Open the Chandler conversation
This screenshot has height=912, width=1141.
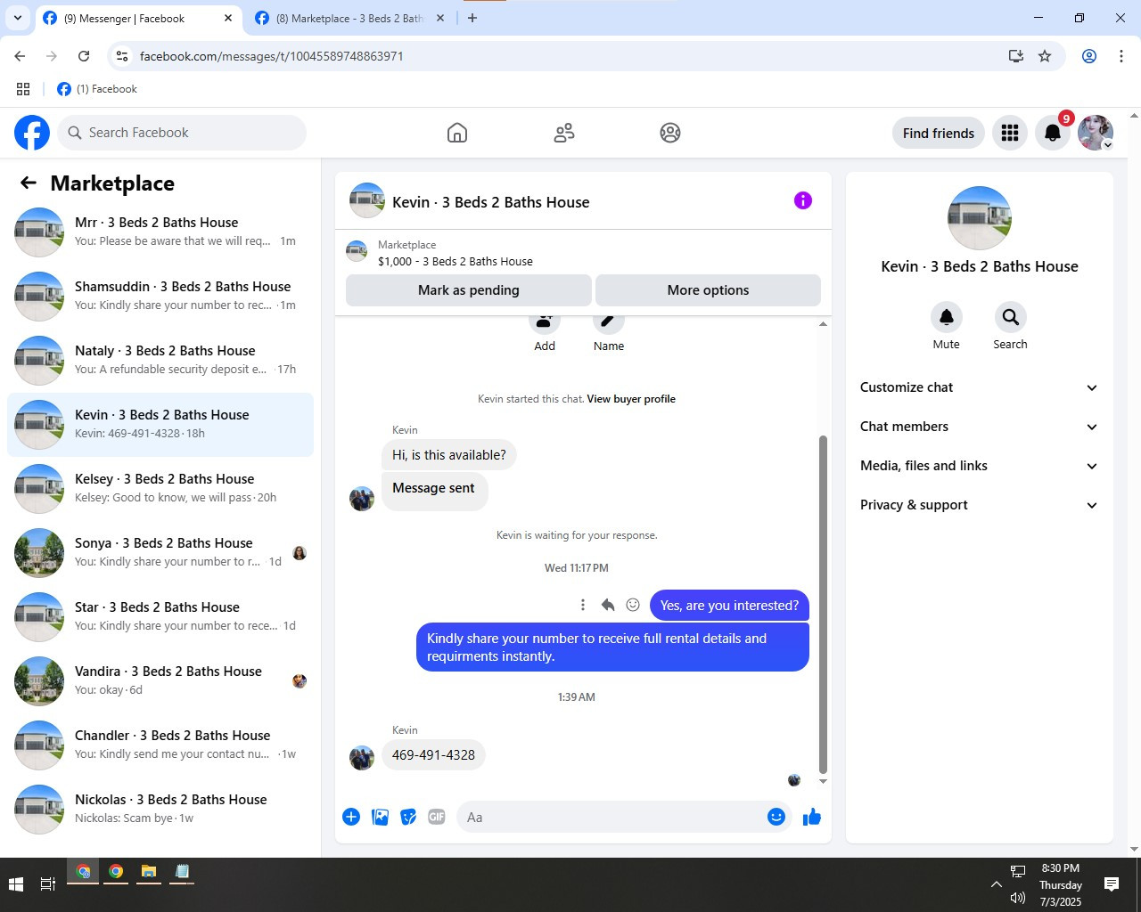point(160,745)
